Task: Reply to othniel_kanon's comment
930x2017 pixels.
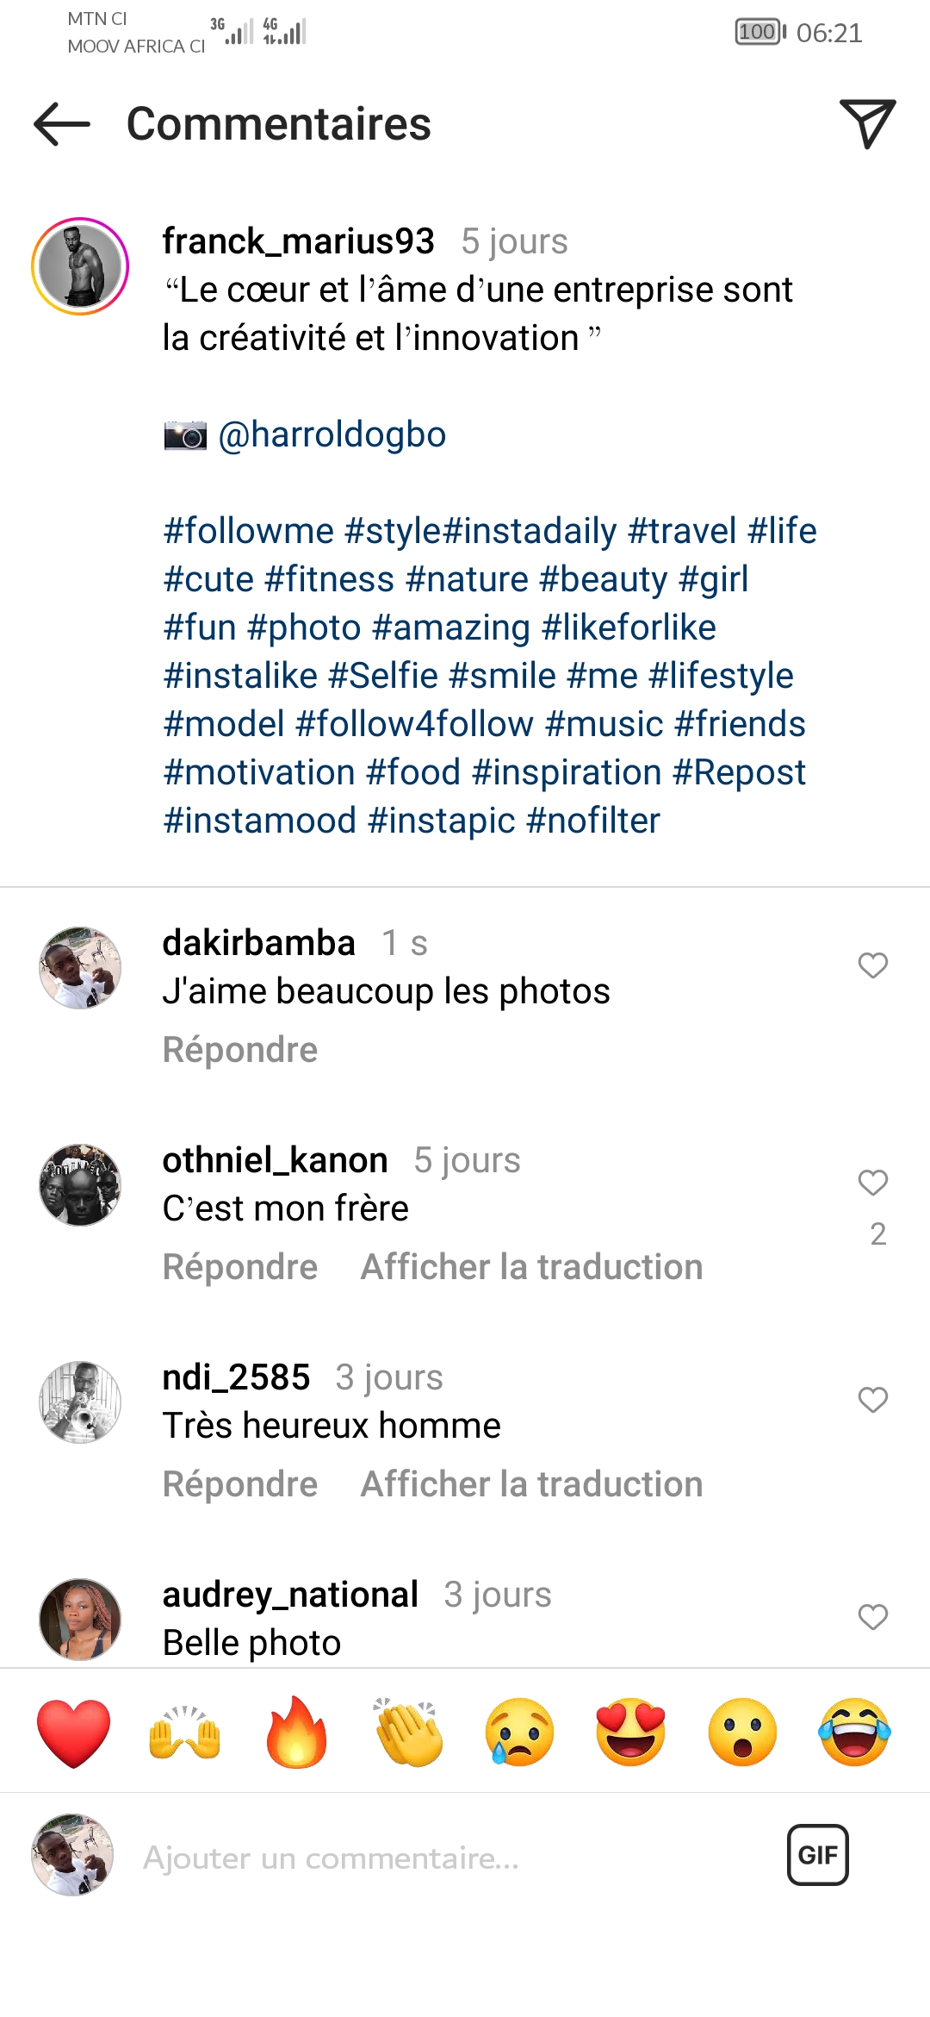Action: pos(240,1267)
